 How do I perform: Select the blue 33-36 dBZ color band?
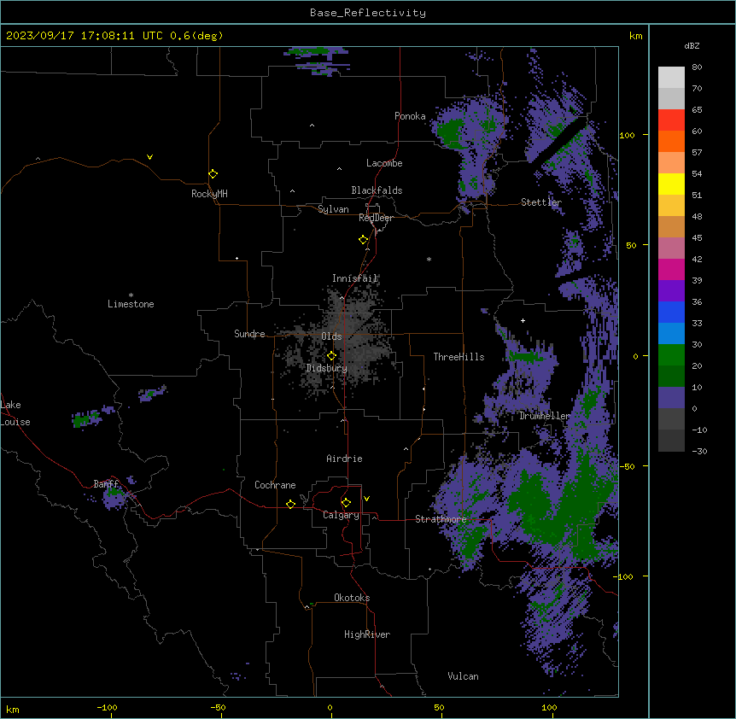[671, 313]
